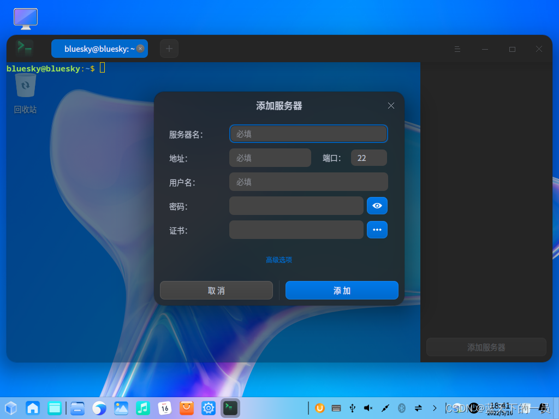Launch the music player from dock
This screenshot has height=419, width=559.
point(143,408)
